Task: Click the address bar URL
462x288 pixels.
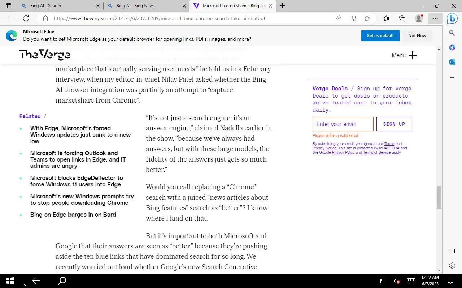Action: (160, 18)
